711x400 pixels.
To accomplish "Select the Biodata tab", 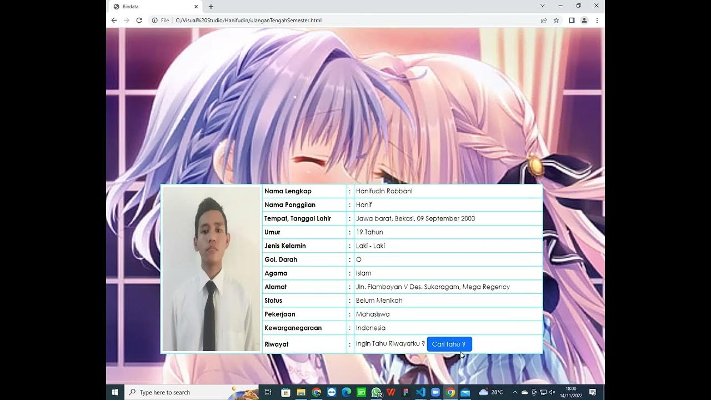I will point(154,7).
